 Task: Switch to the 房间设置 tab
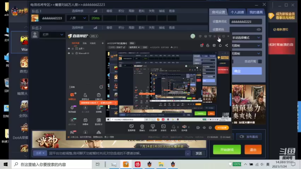219,12
